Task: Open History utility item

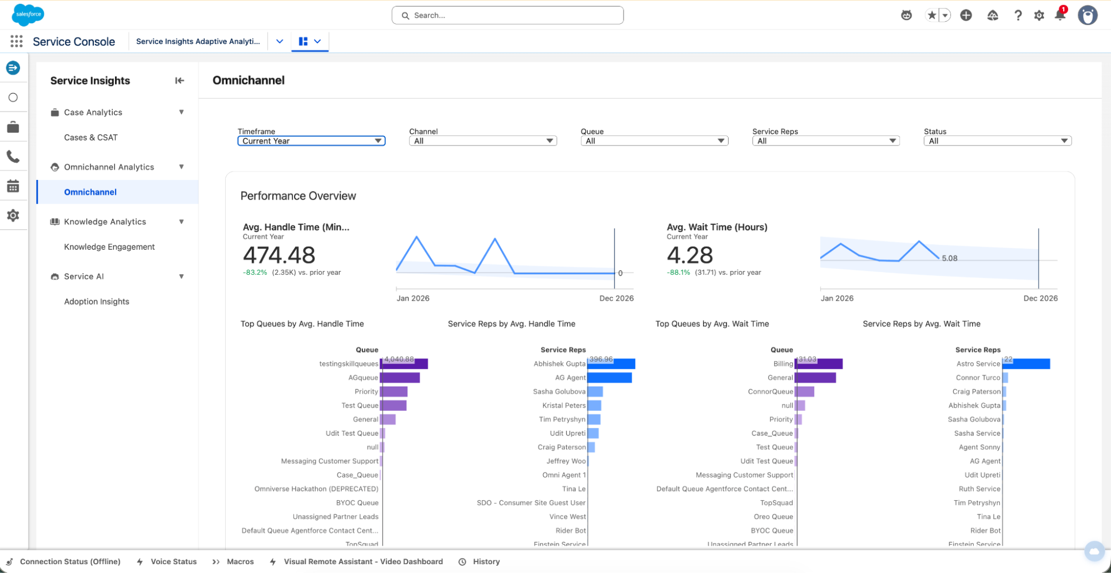Action: (479, 562)
